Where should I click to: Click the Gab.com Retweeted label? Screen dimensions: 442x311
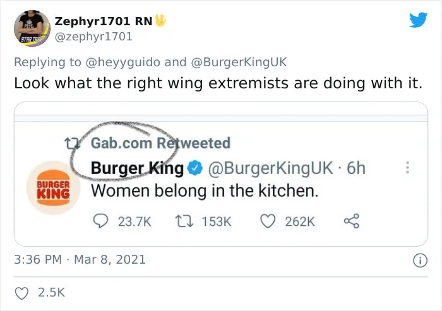160,143
